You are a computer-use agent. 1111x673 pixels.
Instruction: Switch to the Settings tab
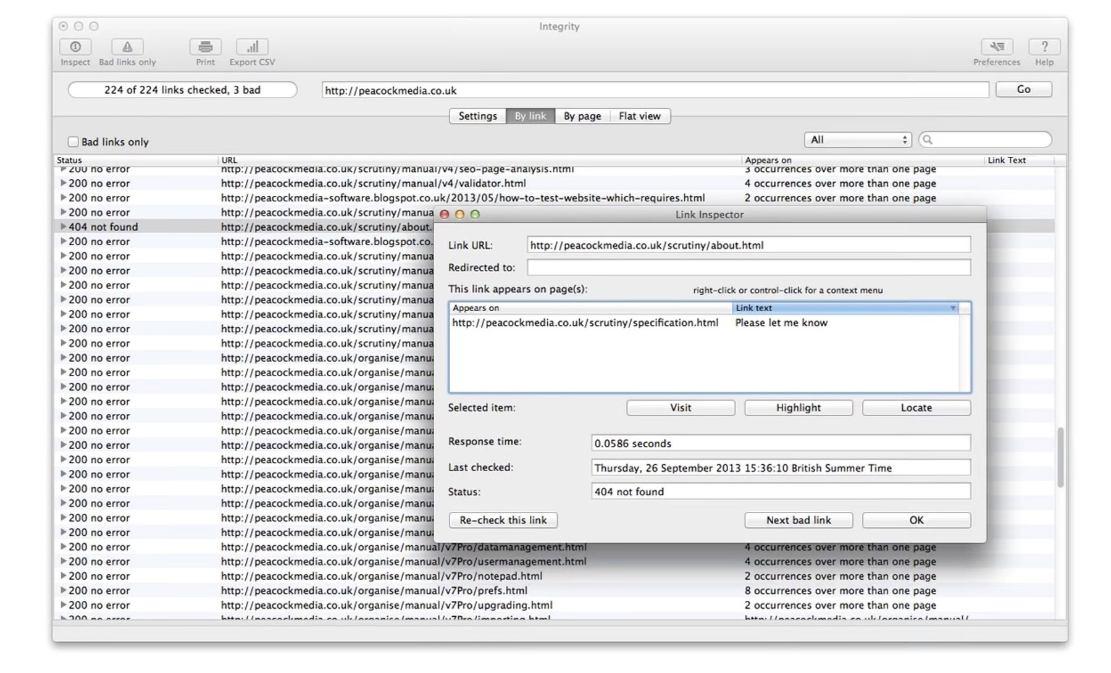point(477,116)
